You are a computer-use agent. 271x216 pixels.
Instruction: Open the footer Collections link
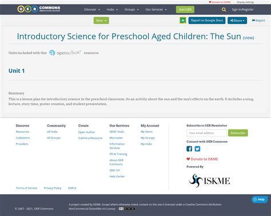[x=23, y=138]
